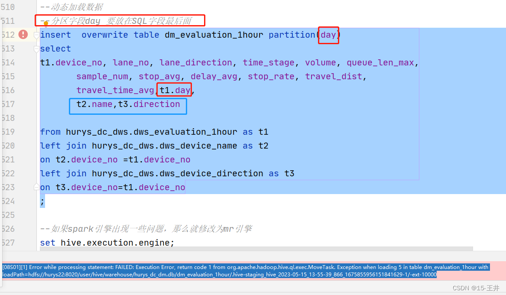Click the fold region marker beside line 523
Image resolution: width=506 pixels, height=295 pixels.
(x=36, y=187)
